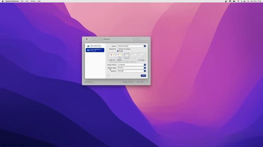Screen dimensions: 263x147
Task: Open the Help menu
Action: [39, 1]
